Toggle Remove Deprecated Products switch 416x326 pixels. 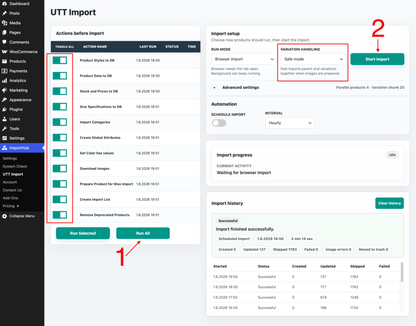(60, 215)
